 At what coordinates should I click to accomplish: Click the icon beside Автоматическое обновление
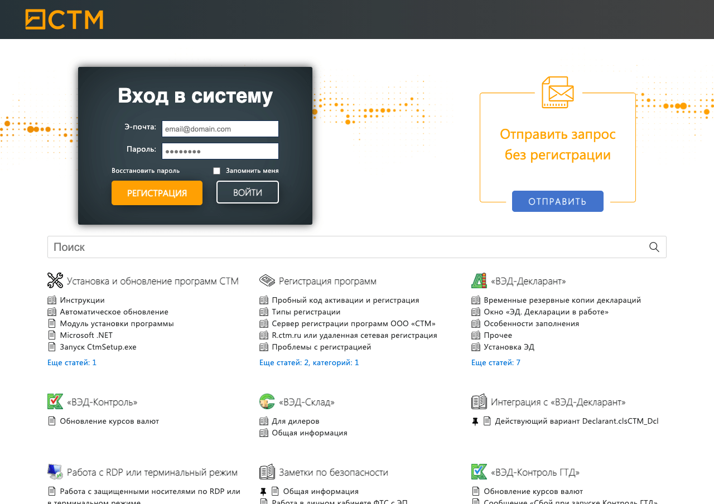pyautogui.click(x=52, y=312)
